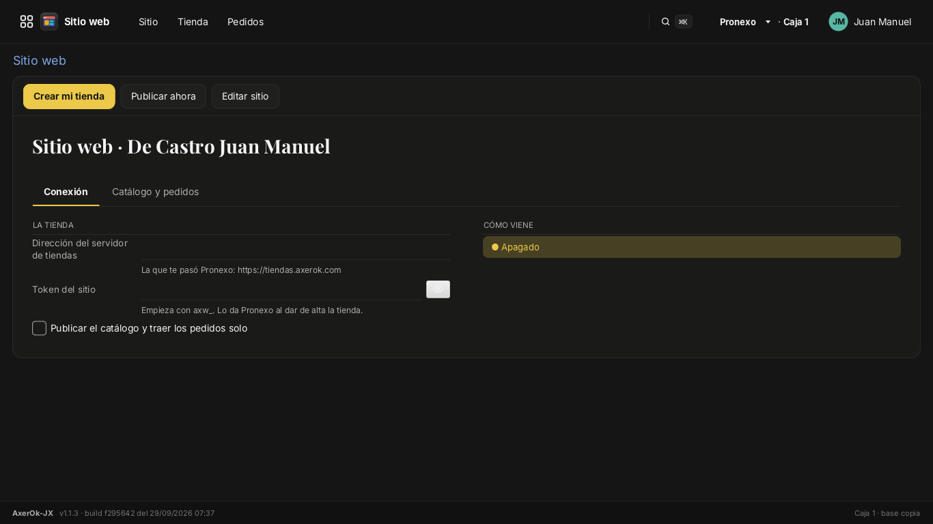Open the apps grid launcher icon
This screenshot has height=524, width=933.
(27, 22)
